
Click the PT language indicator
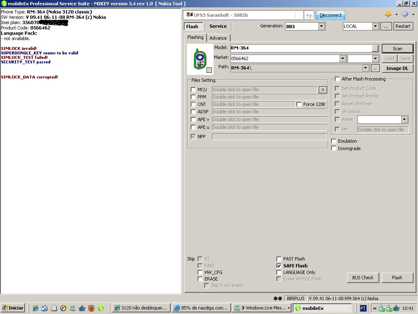click(x=363, y=308)
